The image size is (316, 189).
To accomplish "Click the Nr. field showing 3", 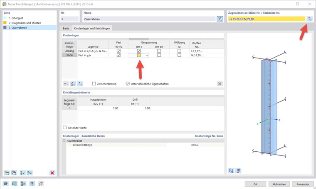I will (69, 19).
